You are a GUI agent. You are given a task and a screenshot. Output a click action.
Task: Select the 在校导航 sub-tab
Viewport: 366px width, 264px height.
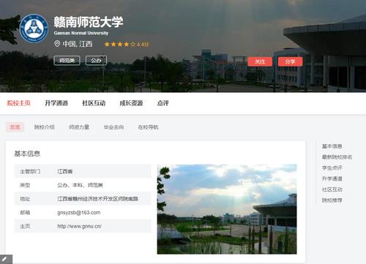[x=148, y=127]
